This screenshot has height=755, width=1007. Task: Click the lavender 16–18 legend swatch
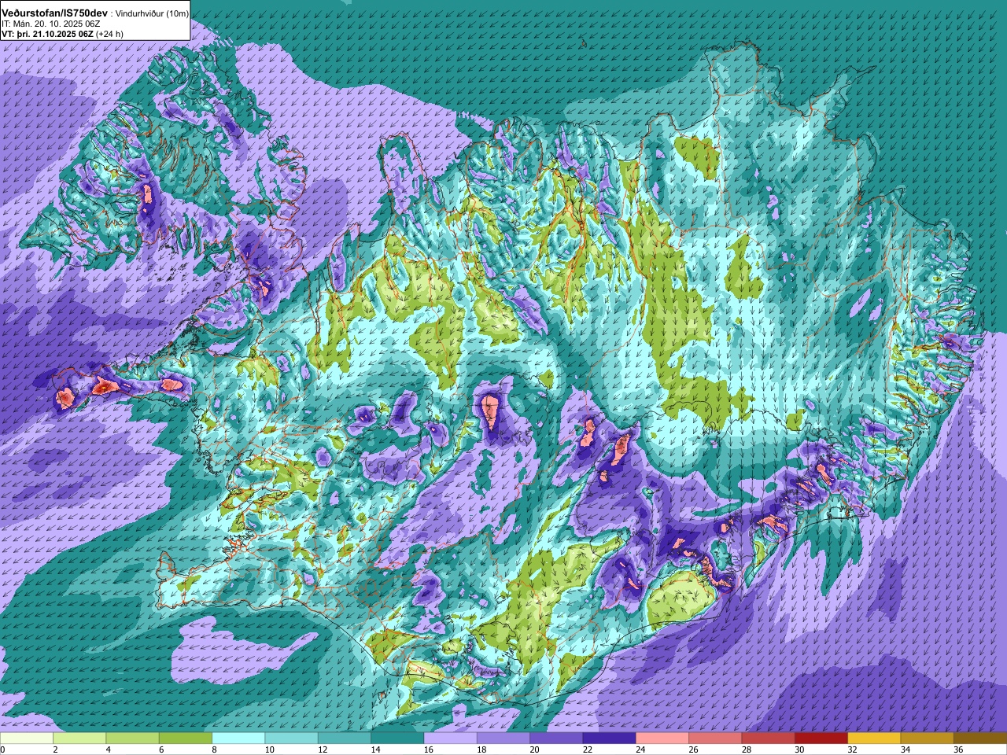450,738
